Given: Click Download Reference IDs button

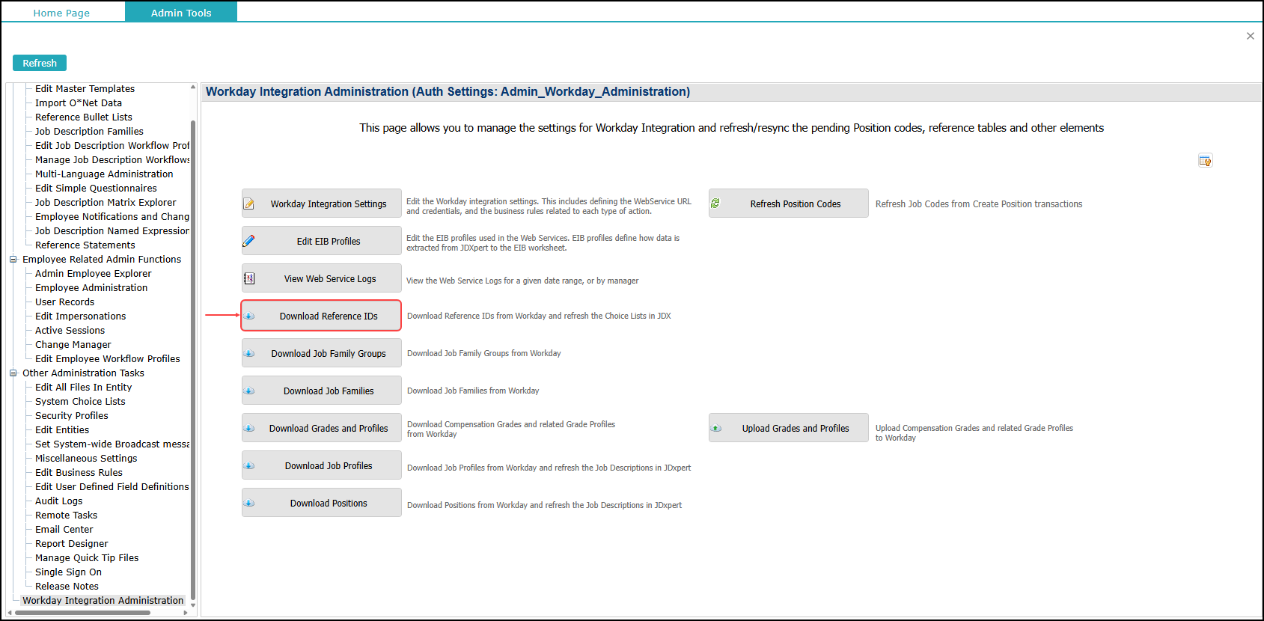Looking at the screenshot, I should pos(322,316).
